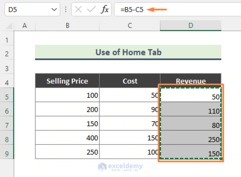The width and height of the screenshot is (241, 177).
Task: Select Cost cell with 70
Action: click(130, 123)
